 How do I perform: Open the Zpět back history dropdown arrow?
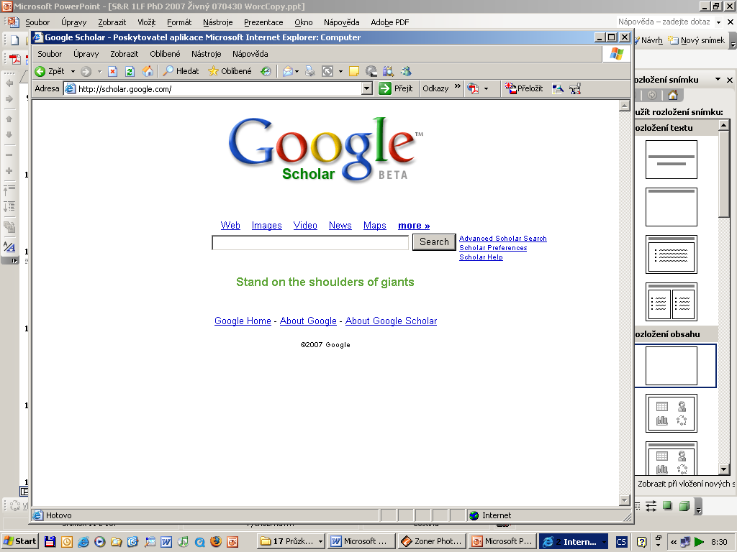(x=73, y=71)
